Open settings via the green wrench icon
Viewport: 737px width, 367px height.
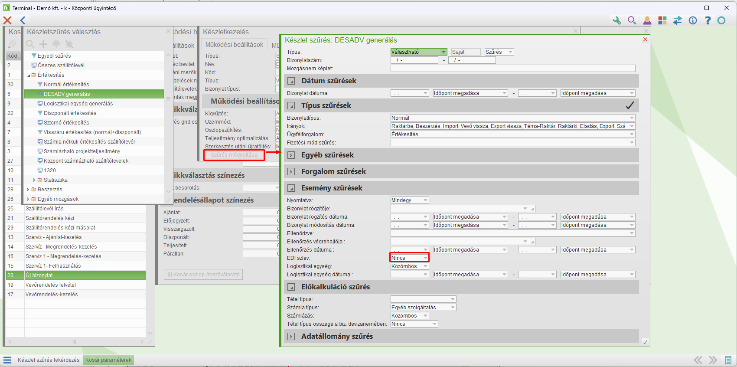pyautogui.click(x=616, y=20)
